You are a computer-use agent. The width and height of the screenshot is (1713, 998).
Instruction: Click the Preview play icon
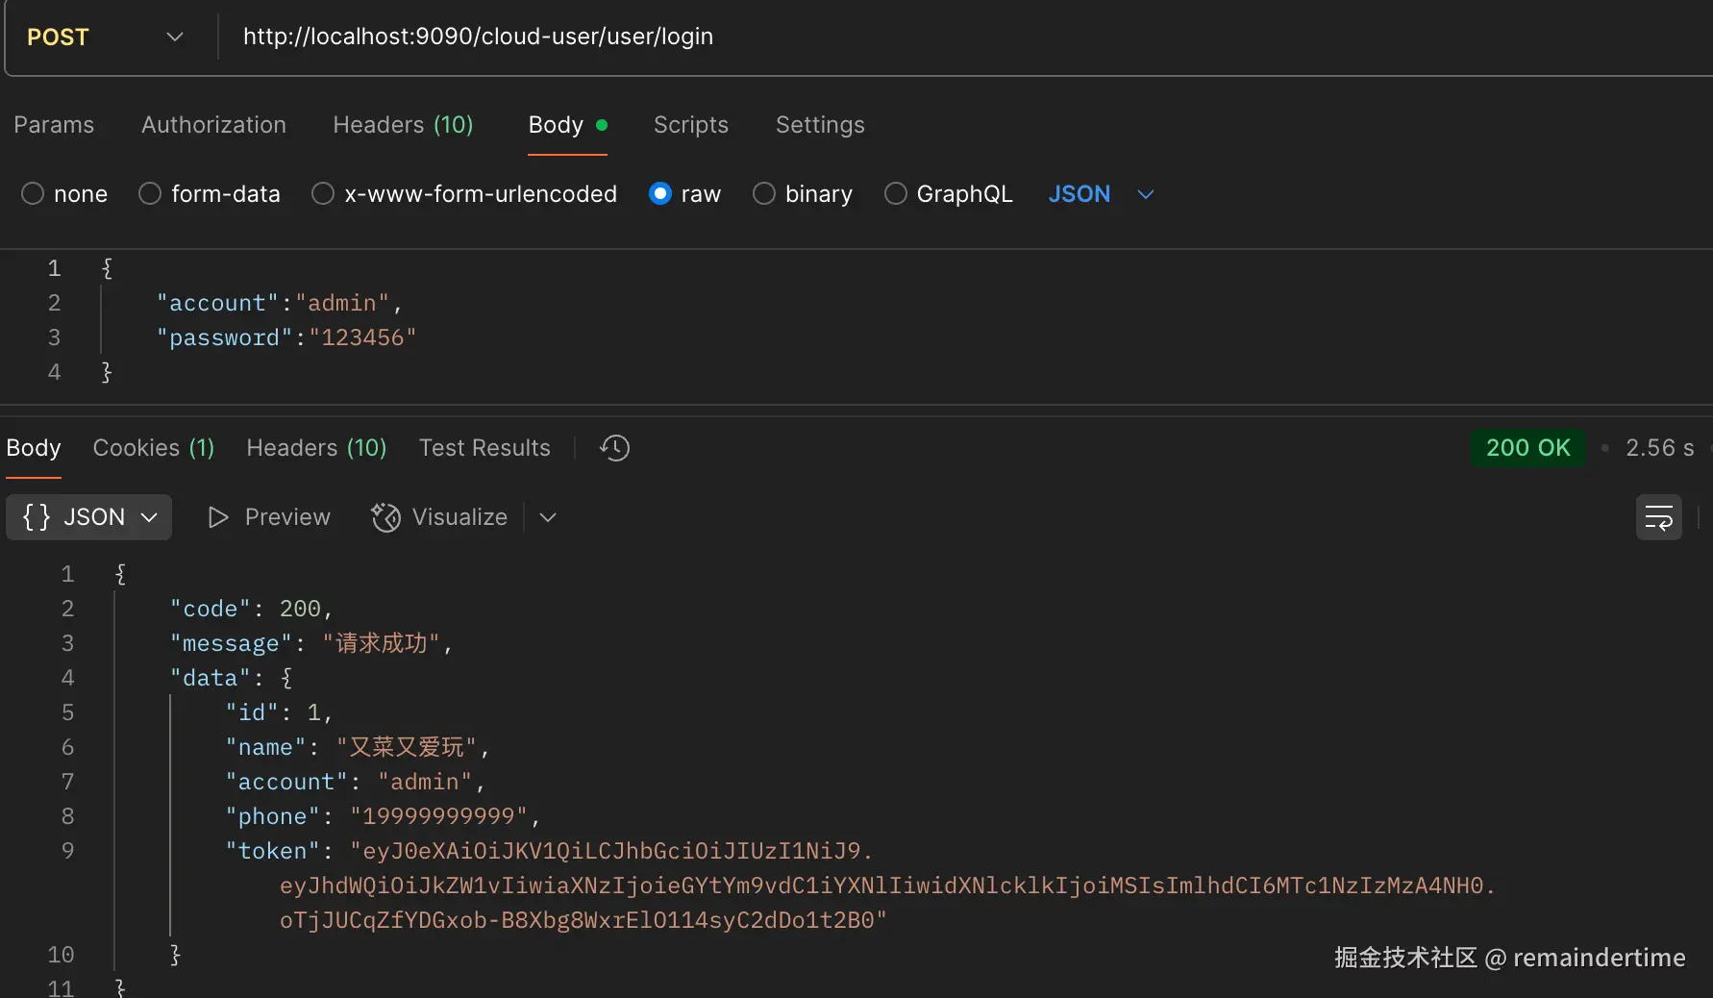pos(218,517)
